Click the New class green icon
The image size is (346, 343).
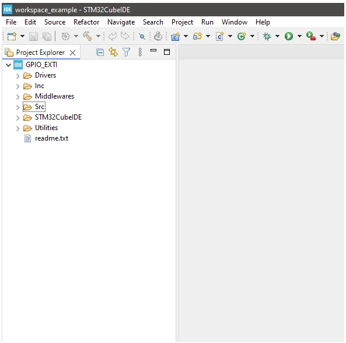coord(242,36)
